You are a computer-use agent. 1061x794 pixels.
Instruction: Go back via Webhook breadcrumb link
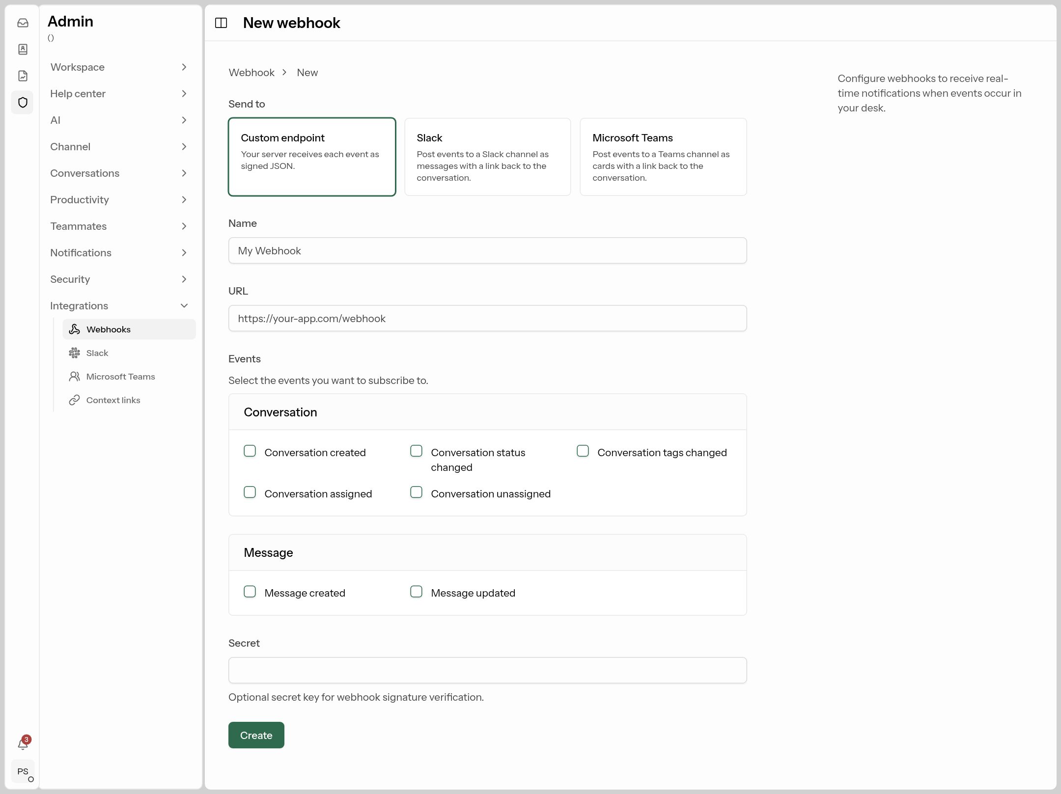pos(251,72)
